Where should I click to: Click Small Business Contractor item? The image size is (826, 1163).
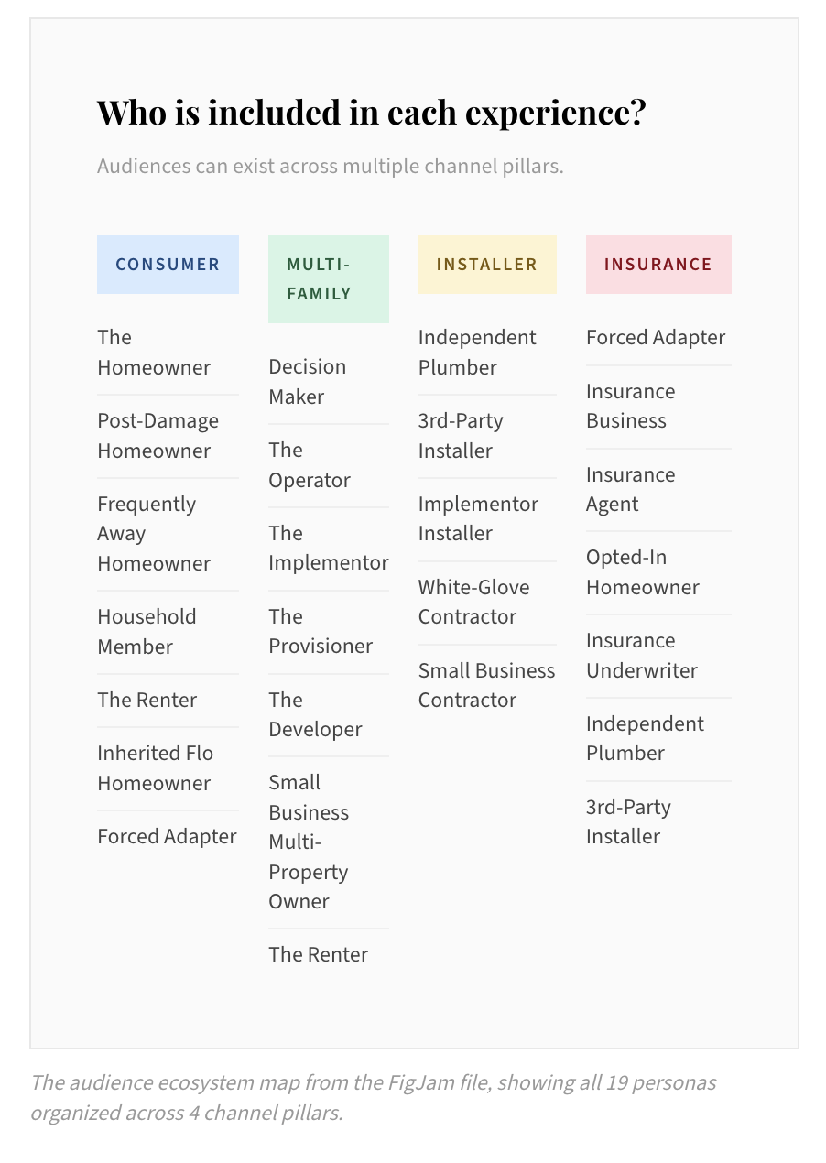[x=487, y=685]
